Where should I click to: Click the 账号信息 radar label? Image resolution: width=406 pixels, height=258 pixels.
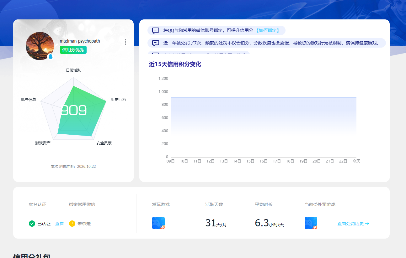(29, 100)
